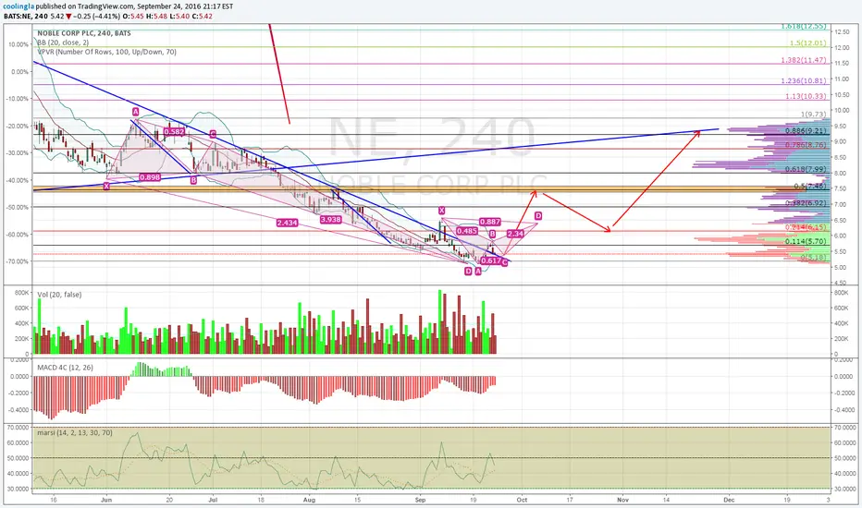862x508 pixels.
Task: Select the 0.485 pattern ratio label
Action: click(467, 231)
